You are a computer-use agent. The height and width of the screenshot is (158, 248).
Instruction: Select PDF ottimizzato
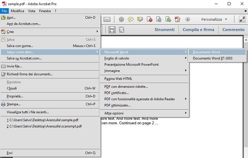[144, 105]
